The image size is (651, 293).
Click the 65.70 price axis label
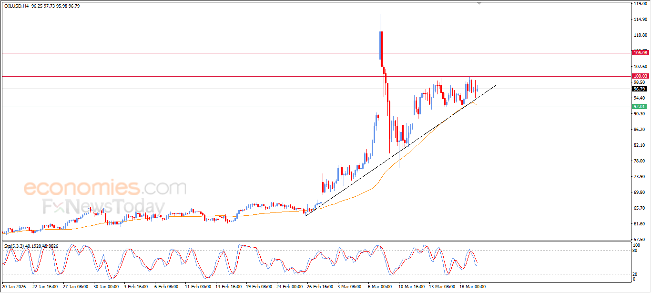[640, 208]
